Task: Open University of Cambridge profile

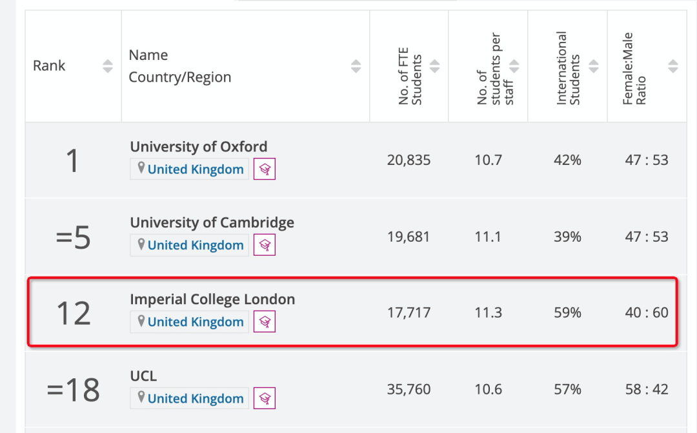Action: click(x=212, y=222)
